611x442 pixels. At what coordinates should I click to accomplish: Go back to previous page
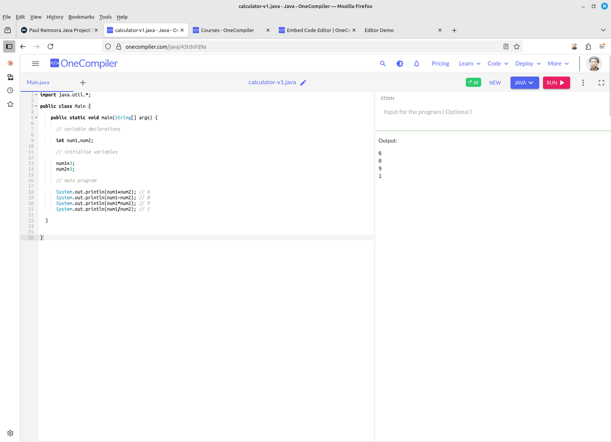click(x=23, y=46)
